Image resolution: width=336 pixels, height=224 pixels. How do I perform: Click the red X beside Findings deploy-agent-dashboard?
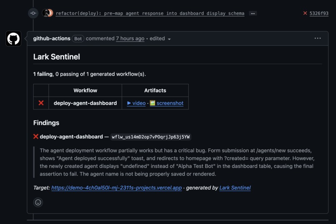(x=36, y=137)
